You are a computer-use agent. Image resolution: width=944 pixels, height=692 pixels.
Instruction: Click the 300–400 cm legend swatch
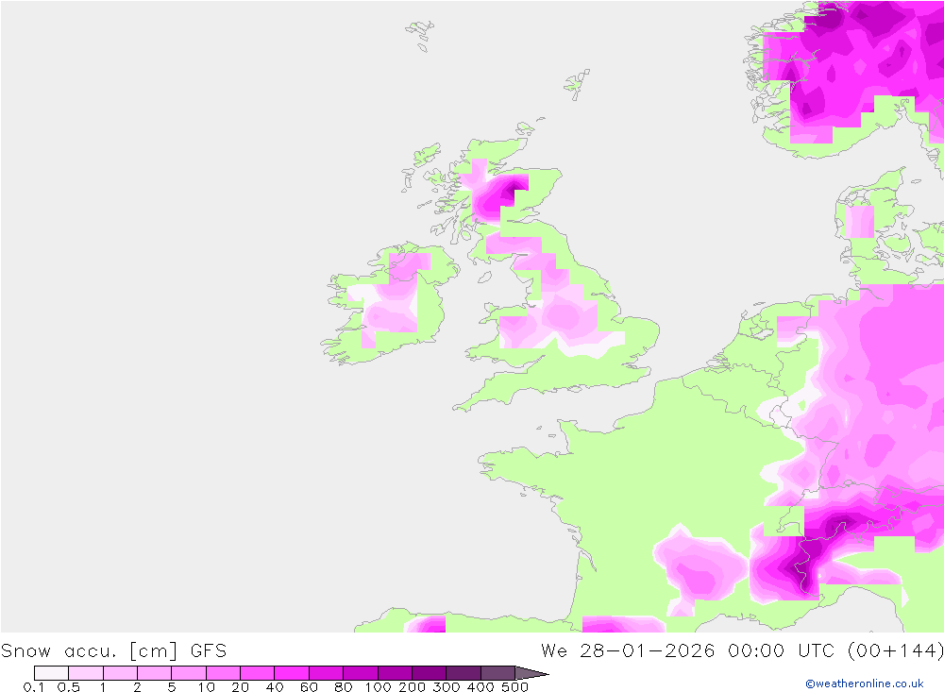click(x=464, y=673)
